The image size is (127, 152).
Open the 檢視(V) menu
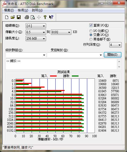[x=23, y=10]
